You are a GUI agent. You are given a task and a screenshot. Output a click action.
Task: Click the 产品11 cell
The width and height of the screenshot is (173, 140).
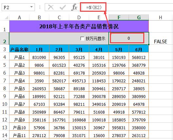pyautogui.click(x=19, y=134)
